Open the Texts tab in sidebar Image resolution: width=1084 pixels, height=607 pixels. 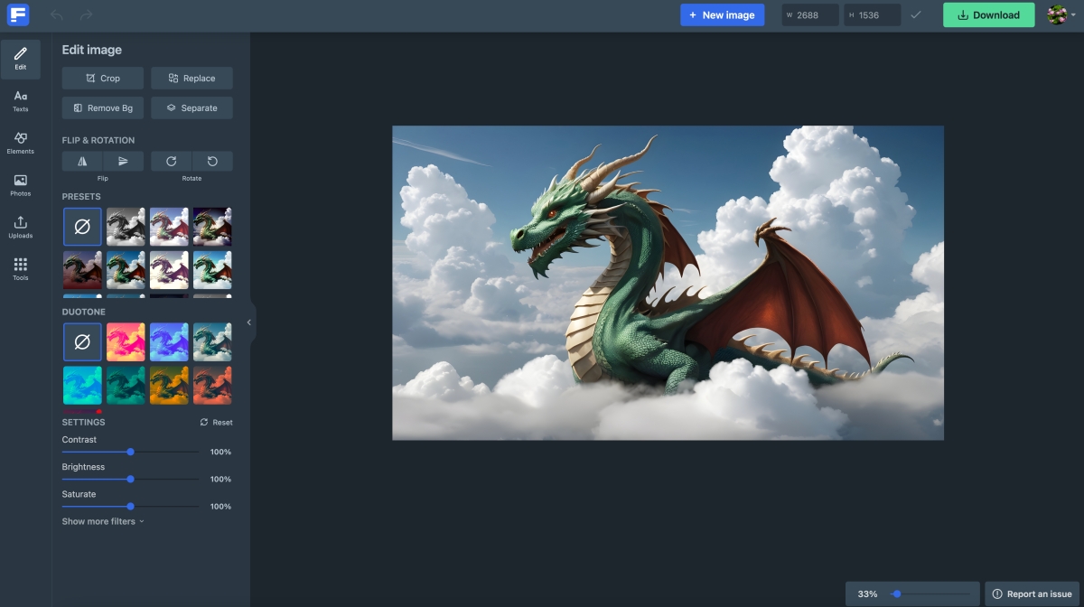tap(20, 101)
